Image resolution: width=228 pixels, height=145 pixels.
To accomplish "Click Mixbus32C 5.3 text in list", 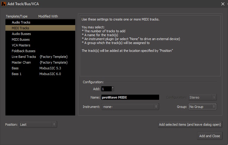I will click(50, 68).
